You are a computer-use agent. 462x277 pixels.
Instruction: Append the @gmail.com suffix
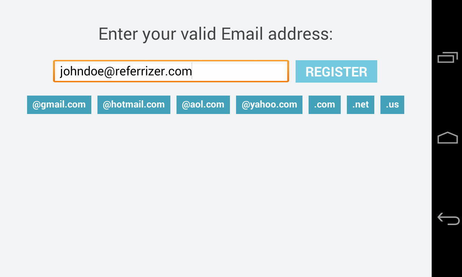click(59, 105)
